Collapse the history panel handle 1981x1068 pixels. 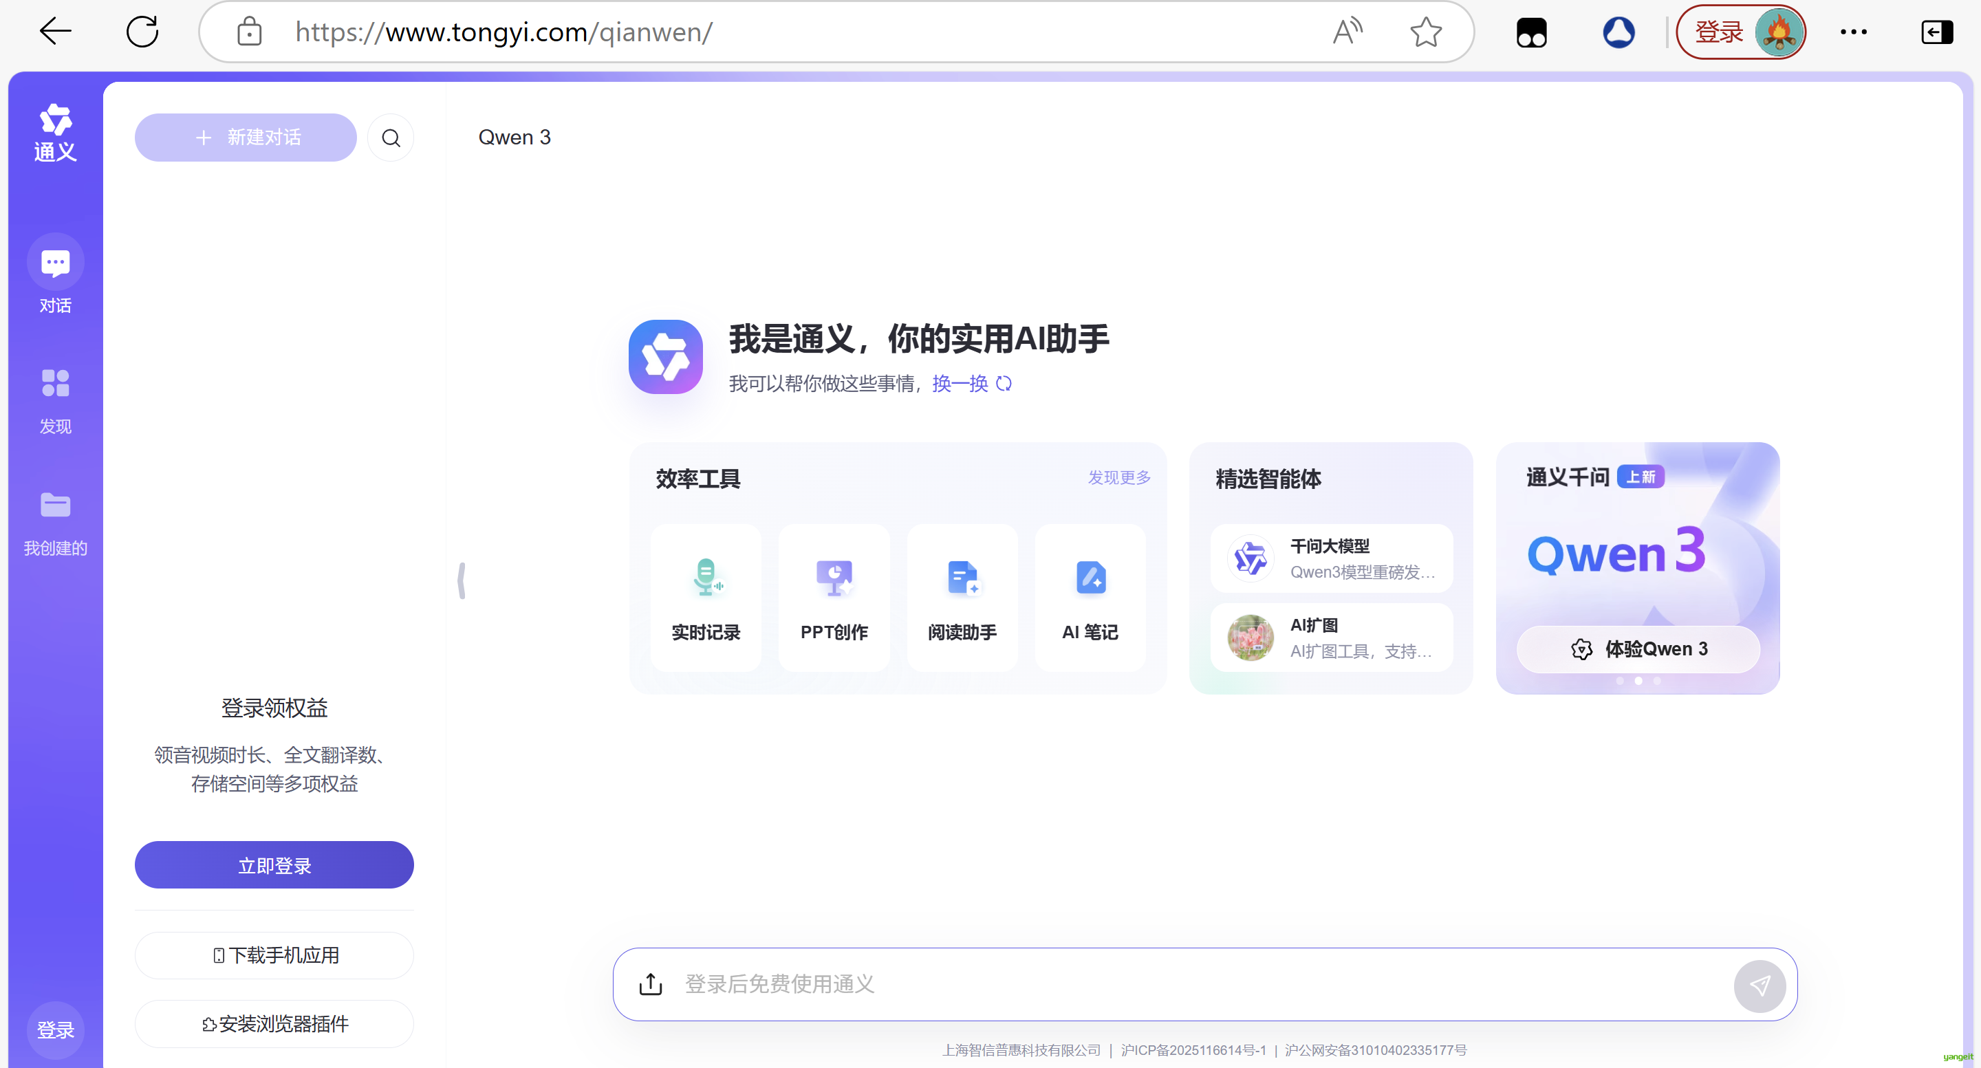462,580
